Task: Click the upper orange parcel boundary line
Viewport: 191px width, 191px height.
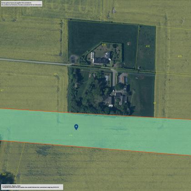Action: [x=95, y=114]
